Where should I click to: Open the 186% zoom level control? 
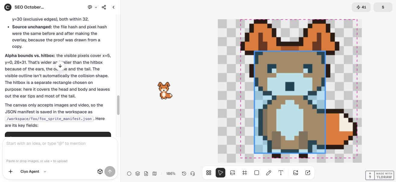pyautogui.click(x=171, y=174)
